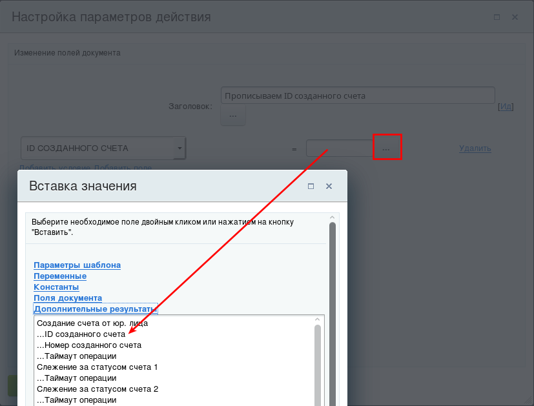Screen dimensions: 534x406
Task: Click the empty value input after equals sign
Action: pyautogui.click(x=340, y=148)
